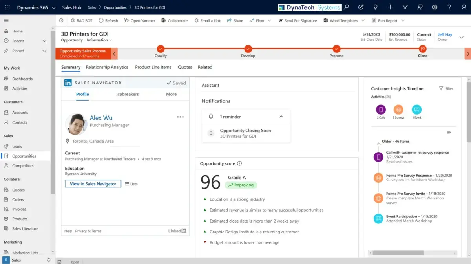
Task: Open the Related tab
Action: click(x=205, y=67)
